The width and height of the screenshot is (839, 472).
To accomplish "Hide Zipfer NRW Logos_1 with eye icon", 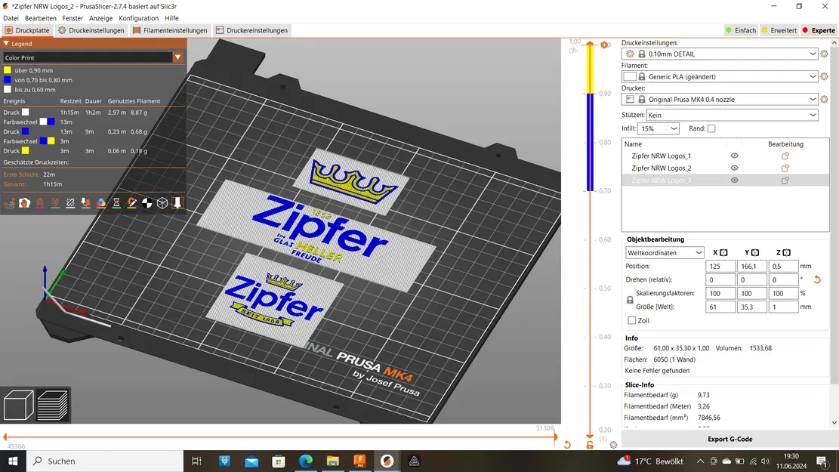I will 734,156.
